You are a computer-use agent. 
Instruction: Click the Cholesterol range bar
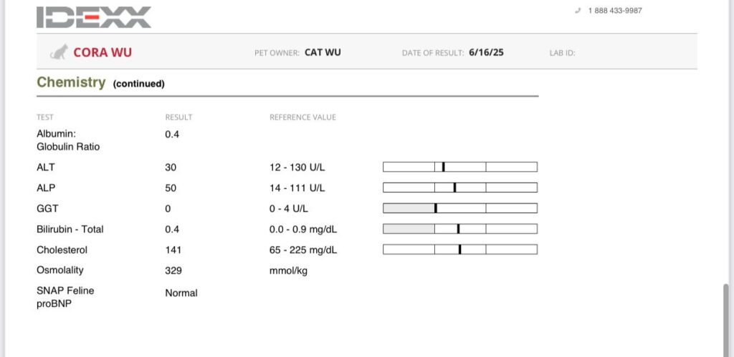[x=460, y=249]
